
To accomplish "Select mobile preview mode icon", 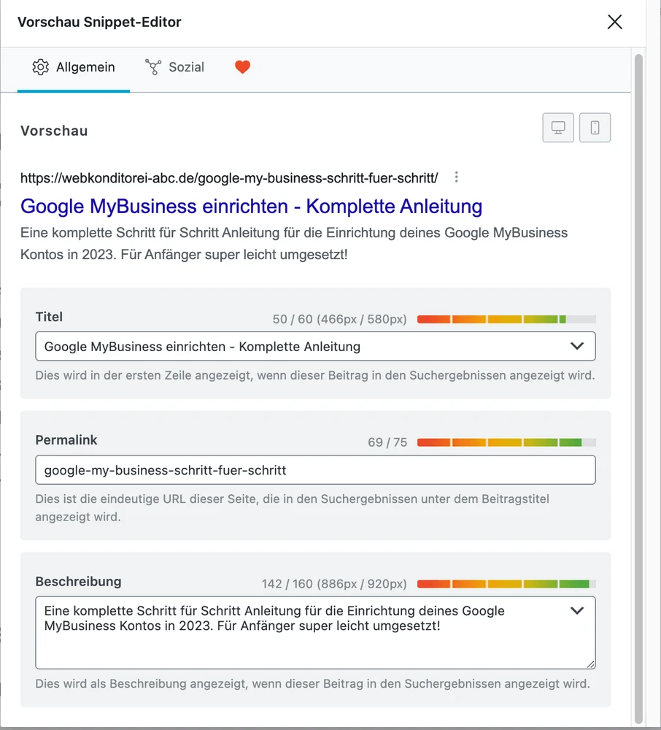I will [x=595, y=128].
